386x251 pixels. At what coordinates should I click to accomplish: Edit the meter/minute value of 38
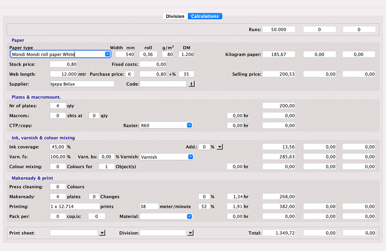click(x=149, y=206)
